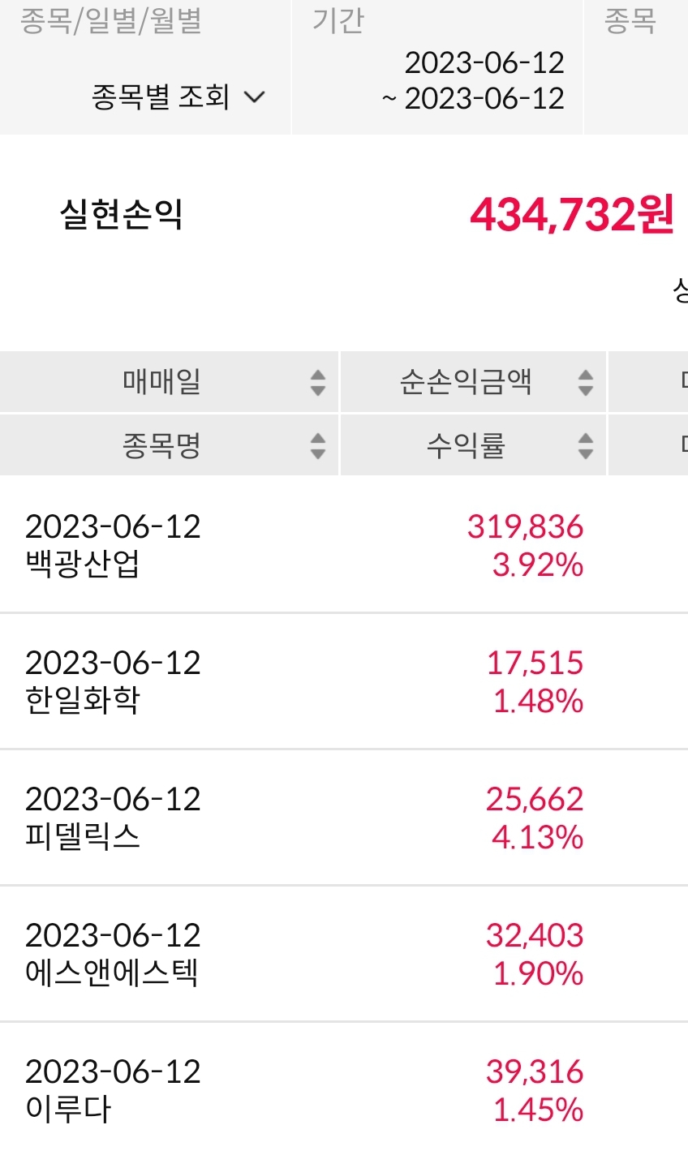Image resolution: width=688 pixels, height=1168 pixels.
Task: Click the chevron next to 종목별 조회
Action: [255, 97]
